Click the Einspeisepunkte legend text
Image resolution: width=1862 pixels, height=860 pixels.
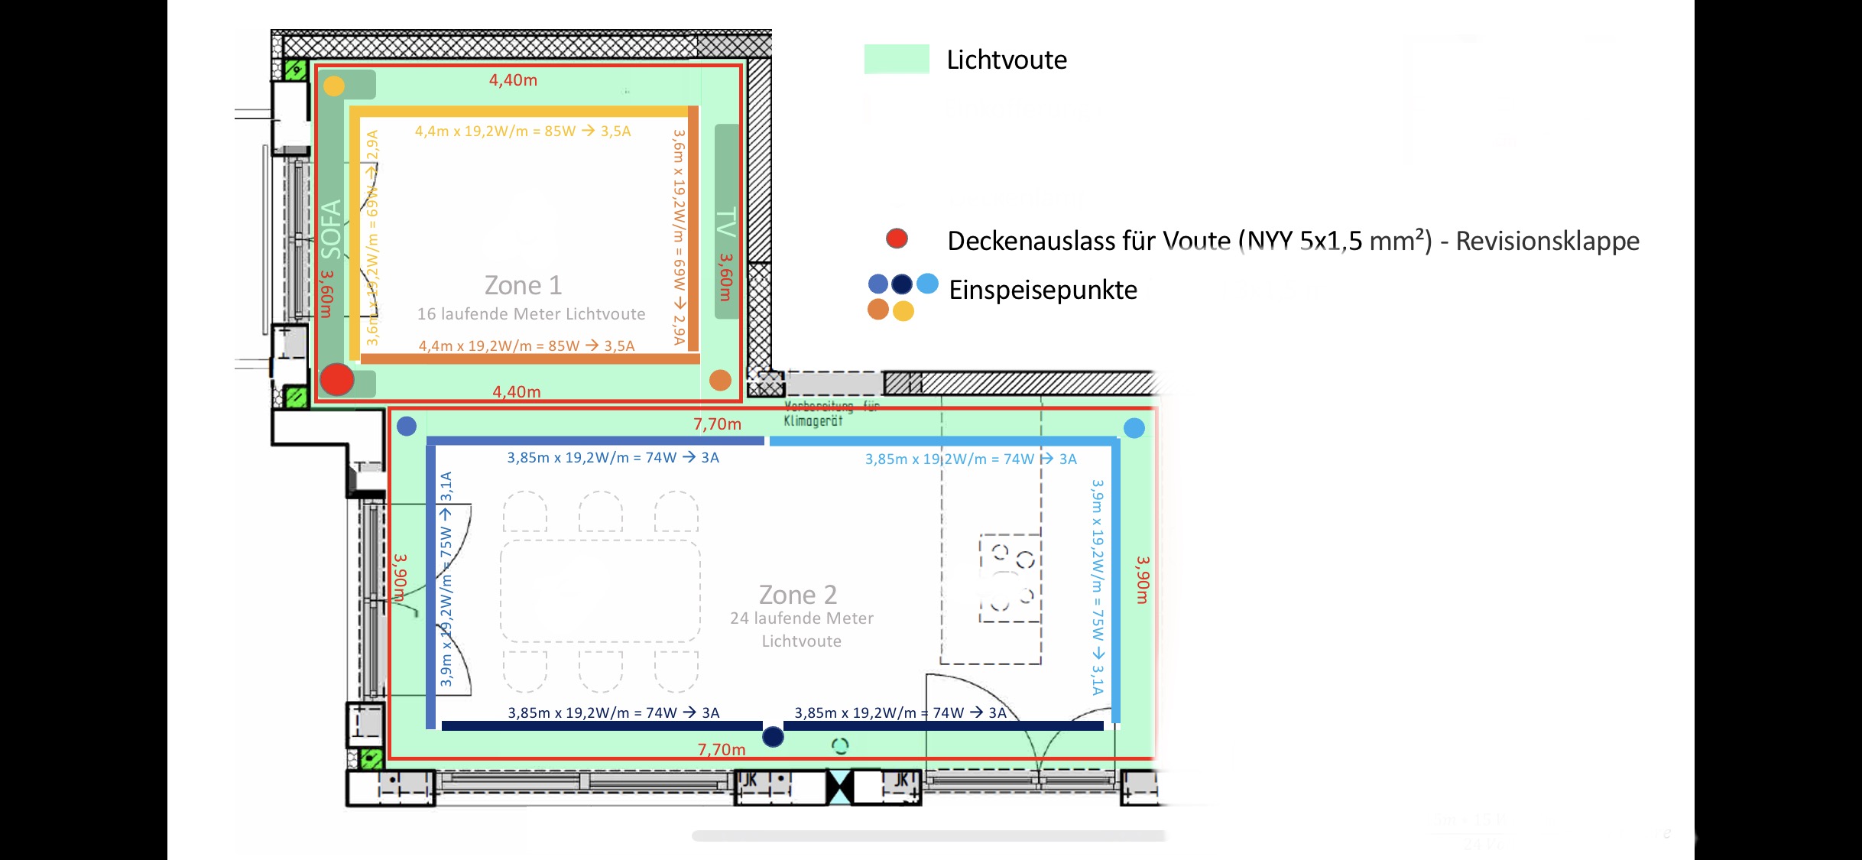point(1043,290)
